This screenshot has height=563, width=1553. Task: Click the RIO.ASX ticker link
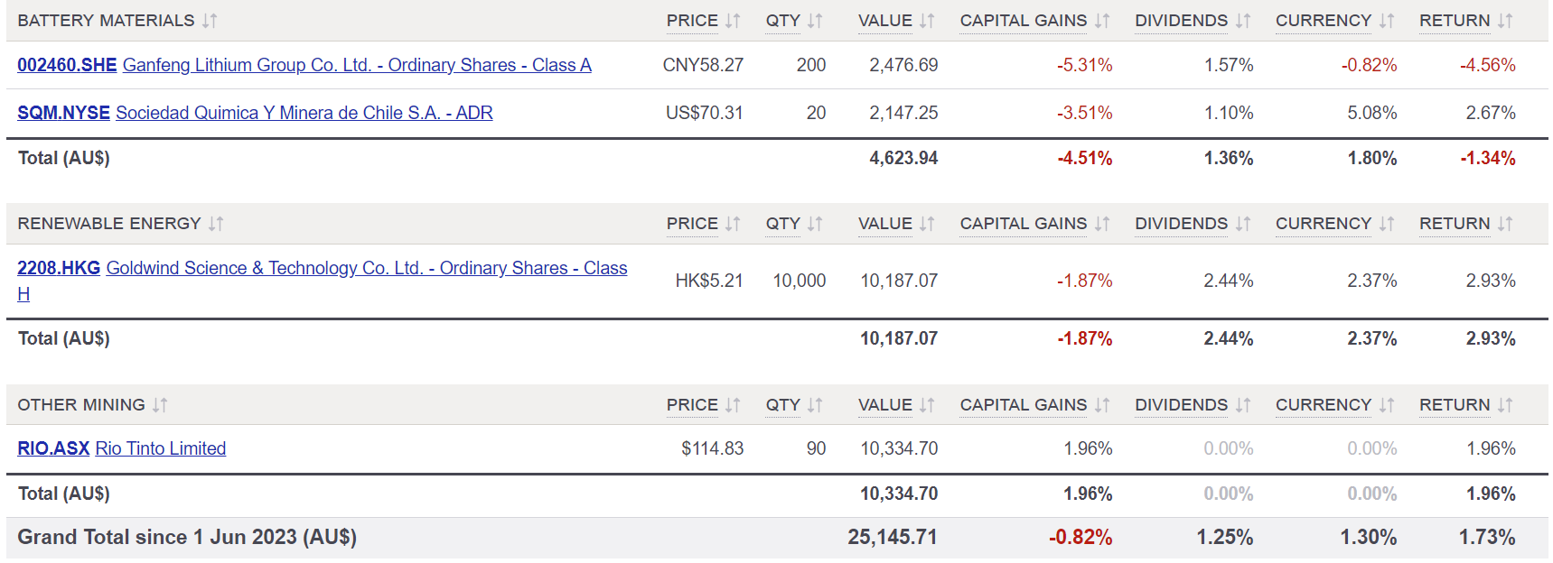(53, 448)
